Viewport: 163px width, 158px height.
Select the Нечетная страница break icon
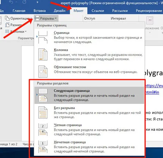point(43,147)
